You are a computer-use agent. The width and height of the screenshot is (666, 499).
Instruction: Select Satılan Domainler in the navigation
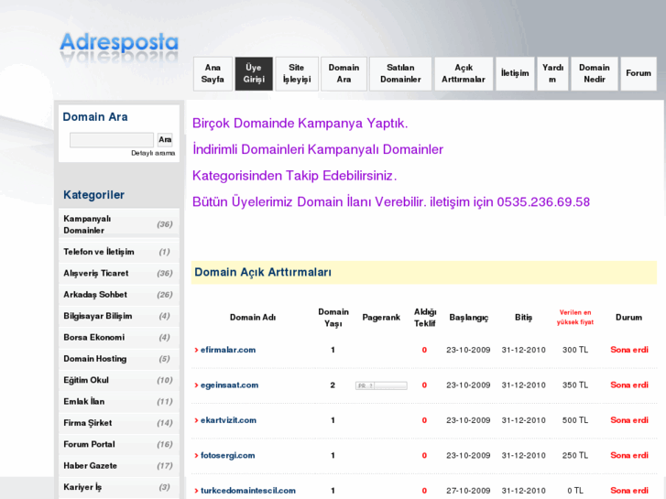(400, 73)
